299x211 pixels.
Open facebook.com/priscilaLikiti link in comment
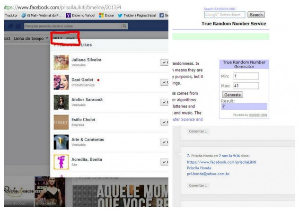[221, 162]
